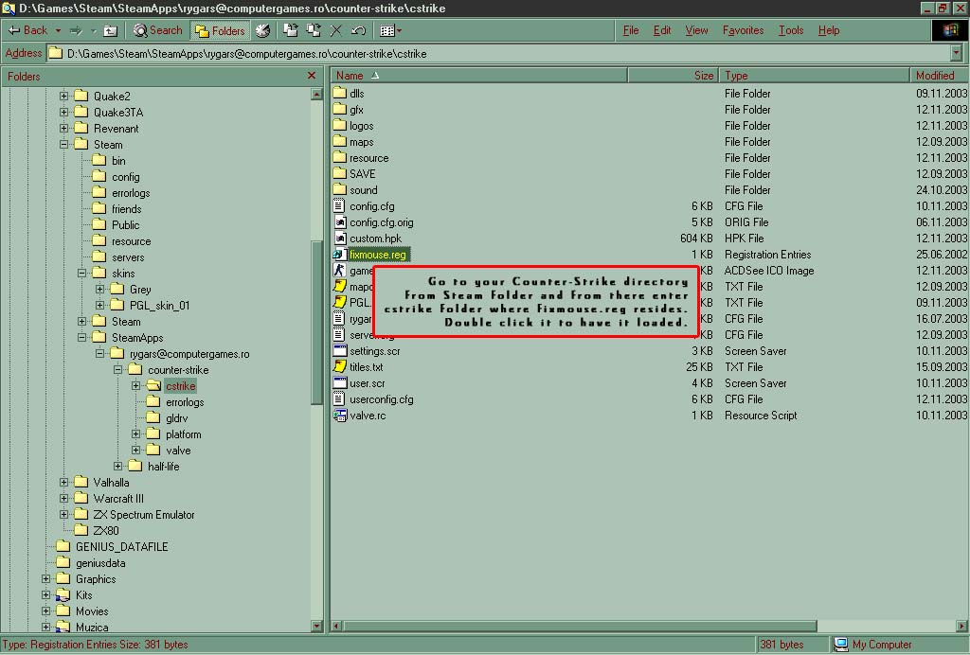Click the Move To toolbar icon
970x655 pixels.
(291, 30)
